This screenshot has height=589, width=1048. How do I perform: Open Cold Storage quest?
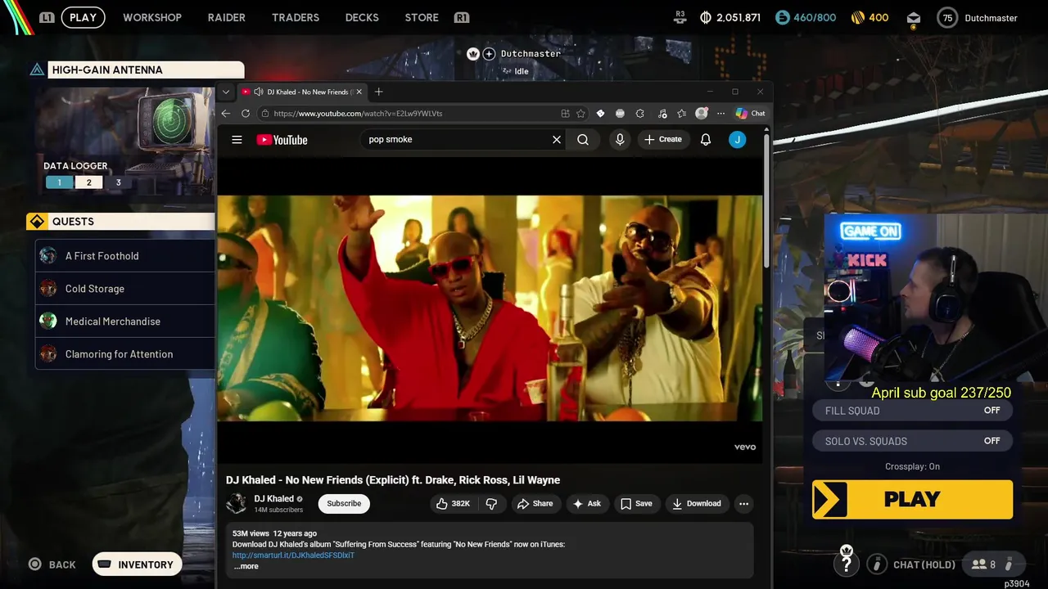pyautogui.click(x=124, y=289)
